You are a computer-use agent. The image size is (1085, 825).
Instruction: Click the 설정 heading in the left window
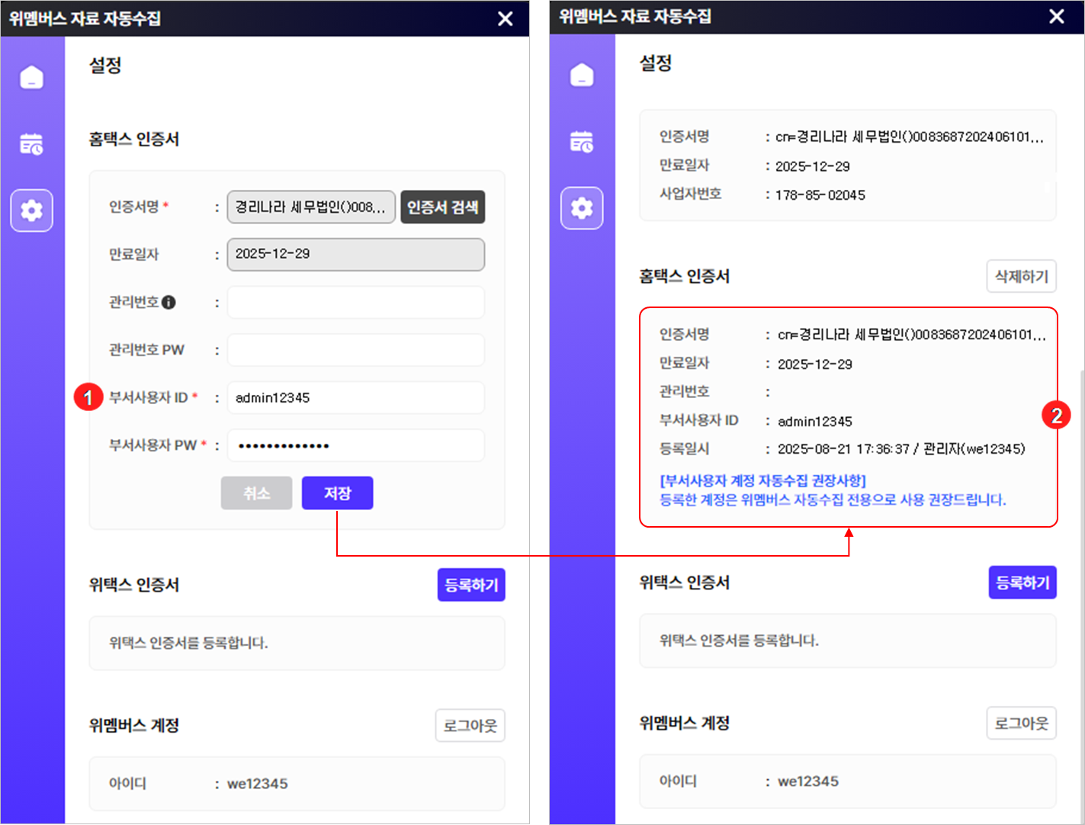[105, 65]
